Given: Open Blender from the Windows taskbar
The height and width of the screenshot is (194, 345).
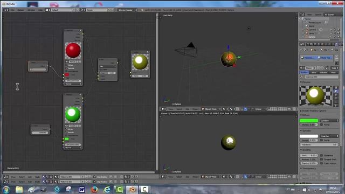Looking at the screenshot, I should point(132,189).
